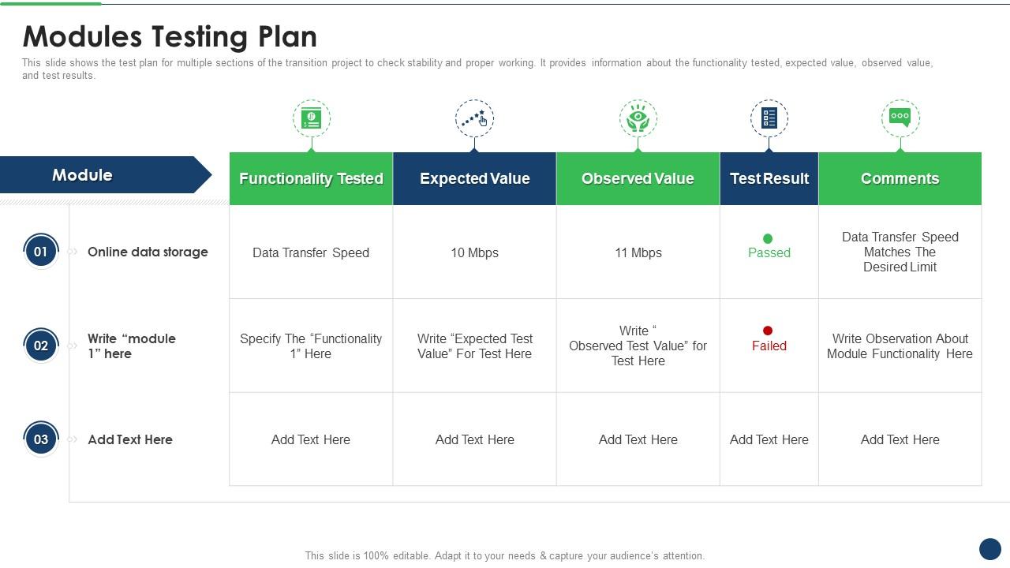Click the eye-in-hands icon above Observed Value
Viewport: 1010px width, 568px height.
(638, 118)
